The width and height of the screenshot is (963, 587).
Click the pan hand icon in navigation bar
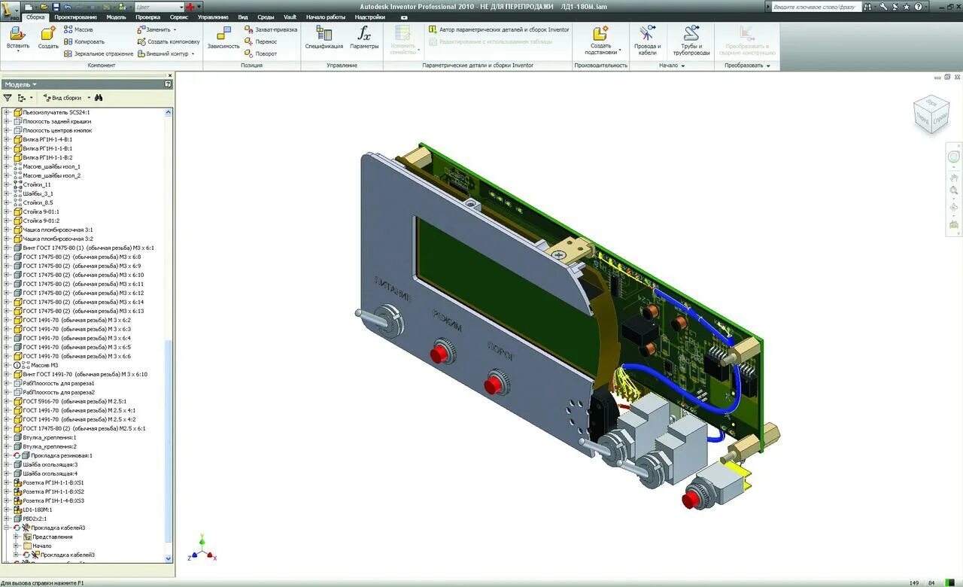tap(954, 178)
